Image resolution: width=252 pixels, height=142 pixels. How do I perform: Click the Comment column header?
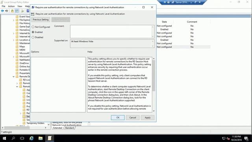192,22
